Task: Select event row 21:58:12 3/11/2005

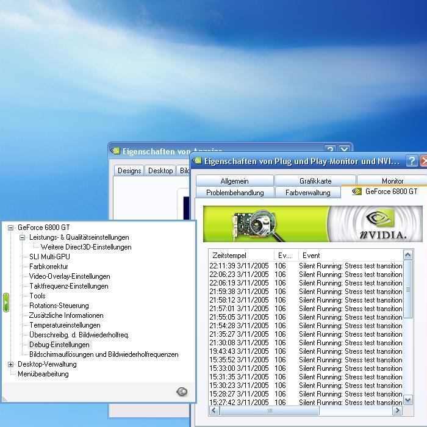Action: pyautogui.click(x=306, y=300)
